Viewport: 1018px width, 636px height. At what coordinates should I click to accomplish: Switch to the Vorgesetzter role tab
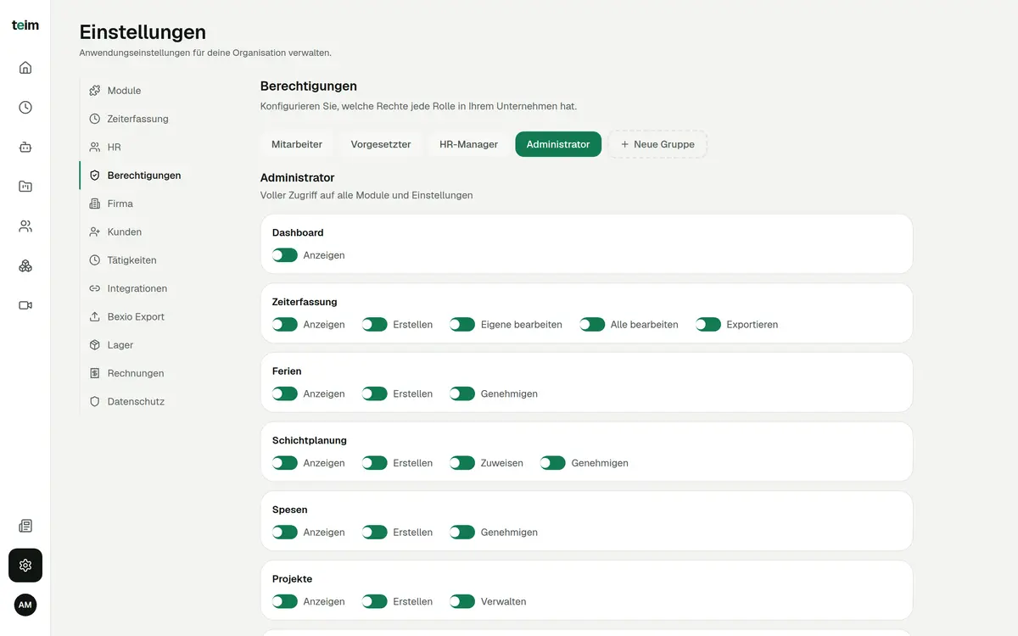pos(381,144)
